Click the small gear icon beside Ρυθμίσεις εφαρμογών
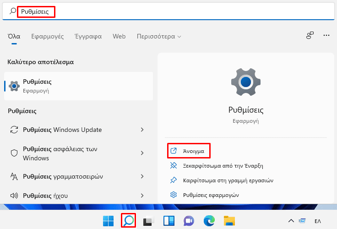The width and height of the screenshot is (337, 229). [x=174, y=195]
